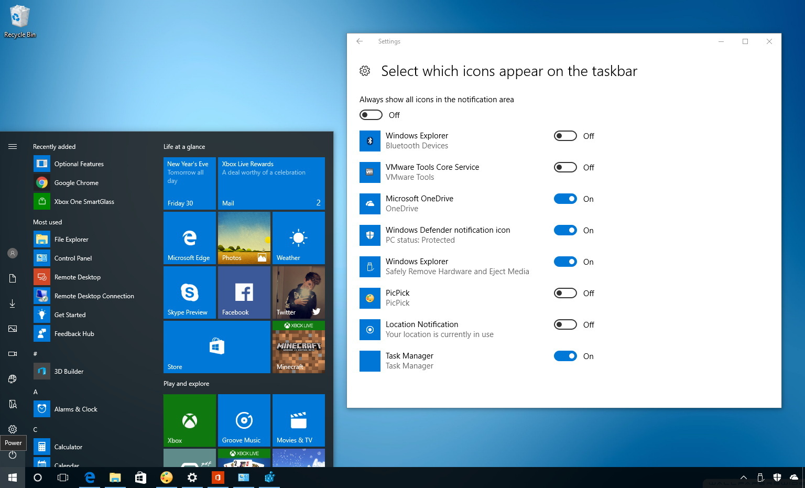Launch PicPick from the taskbar
This screenshot has width=805, height=488.
(x=166, y=478)
